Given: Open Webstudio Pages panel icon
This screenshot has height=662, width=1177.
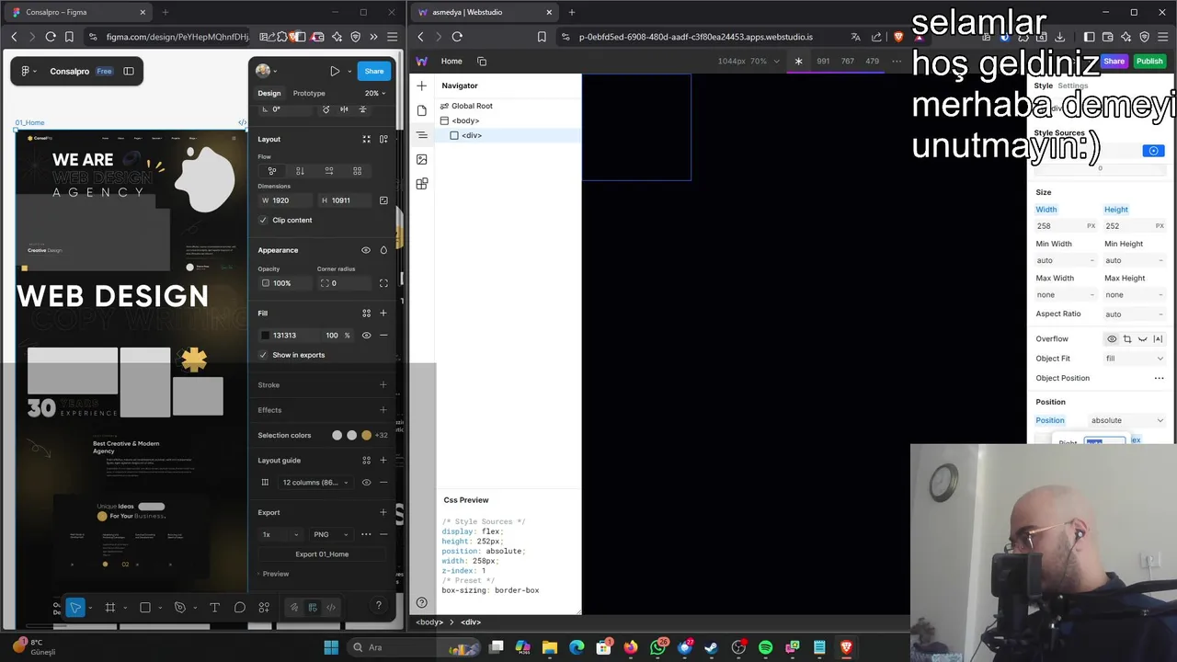Looking at the screenshot, I should 421,110.
